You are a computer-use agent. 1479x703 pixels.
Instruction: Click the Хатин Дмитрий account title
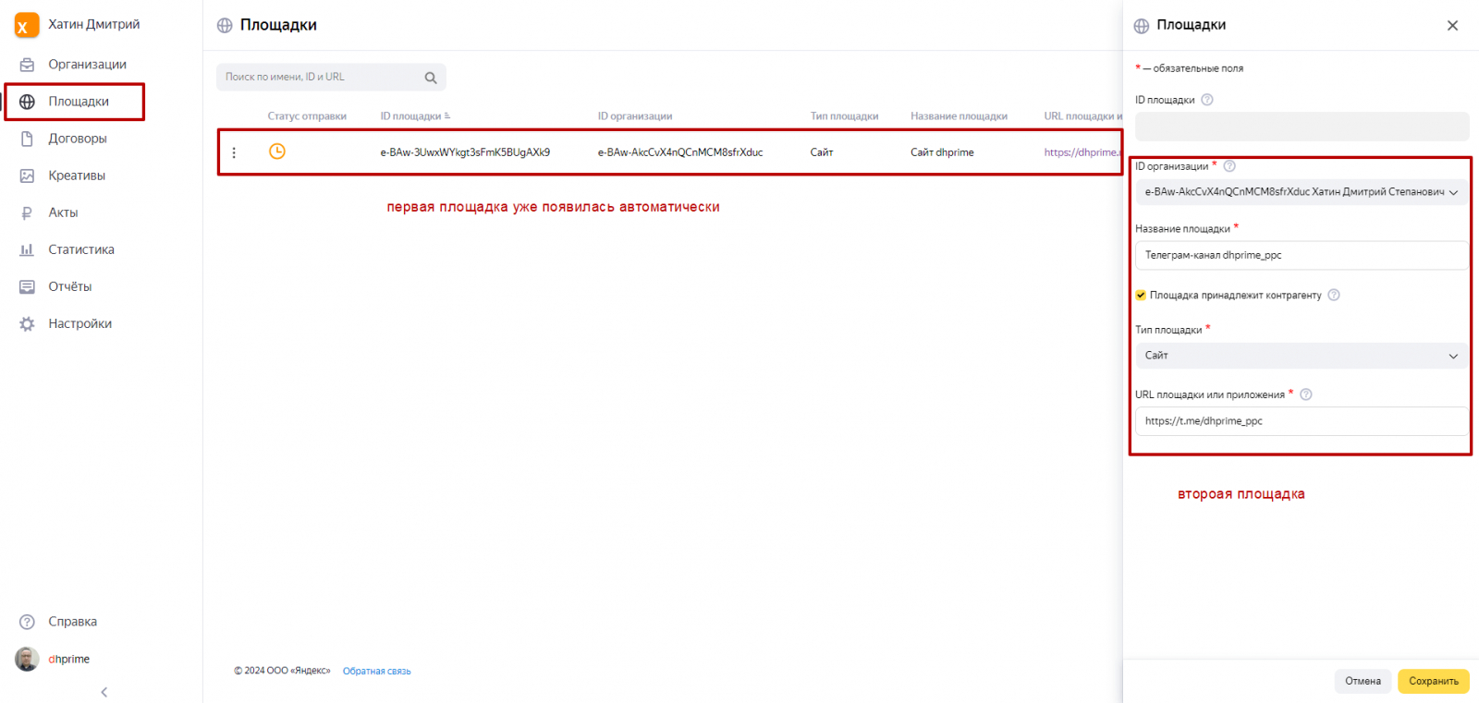point(94,25)
